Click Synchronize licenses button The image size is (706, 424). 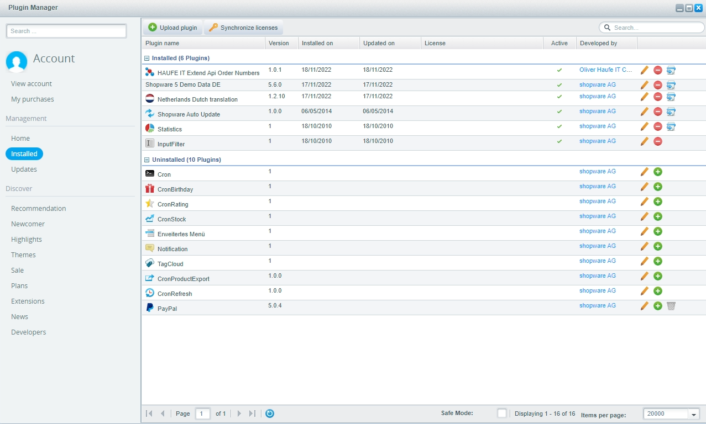pos(243,28)
